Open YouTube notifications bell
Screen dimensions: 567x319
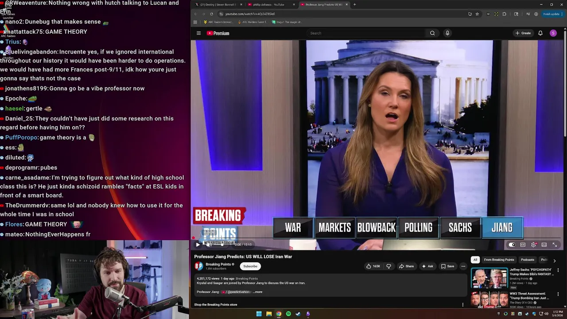coord(540,33)
